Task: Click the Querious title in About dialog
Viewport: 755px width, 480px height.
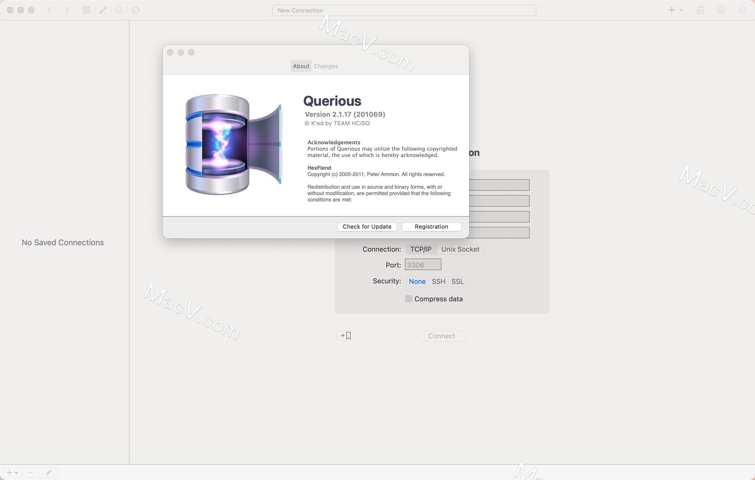Action: tap(332, 101)
